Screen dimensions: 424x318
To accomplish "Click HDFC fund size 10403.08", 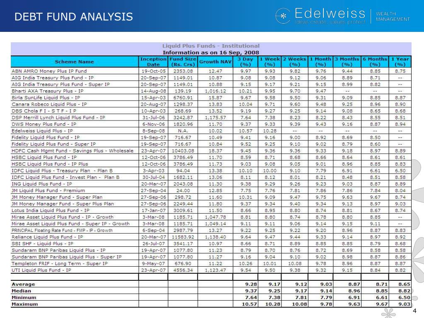I will tap(183, 151).
